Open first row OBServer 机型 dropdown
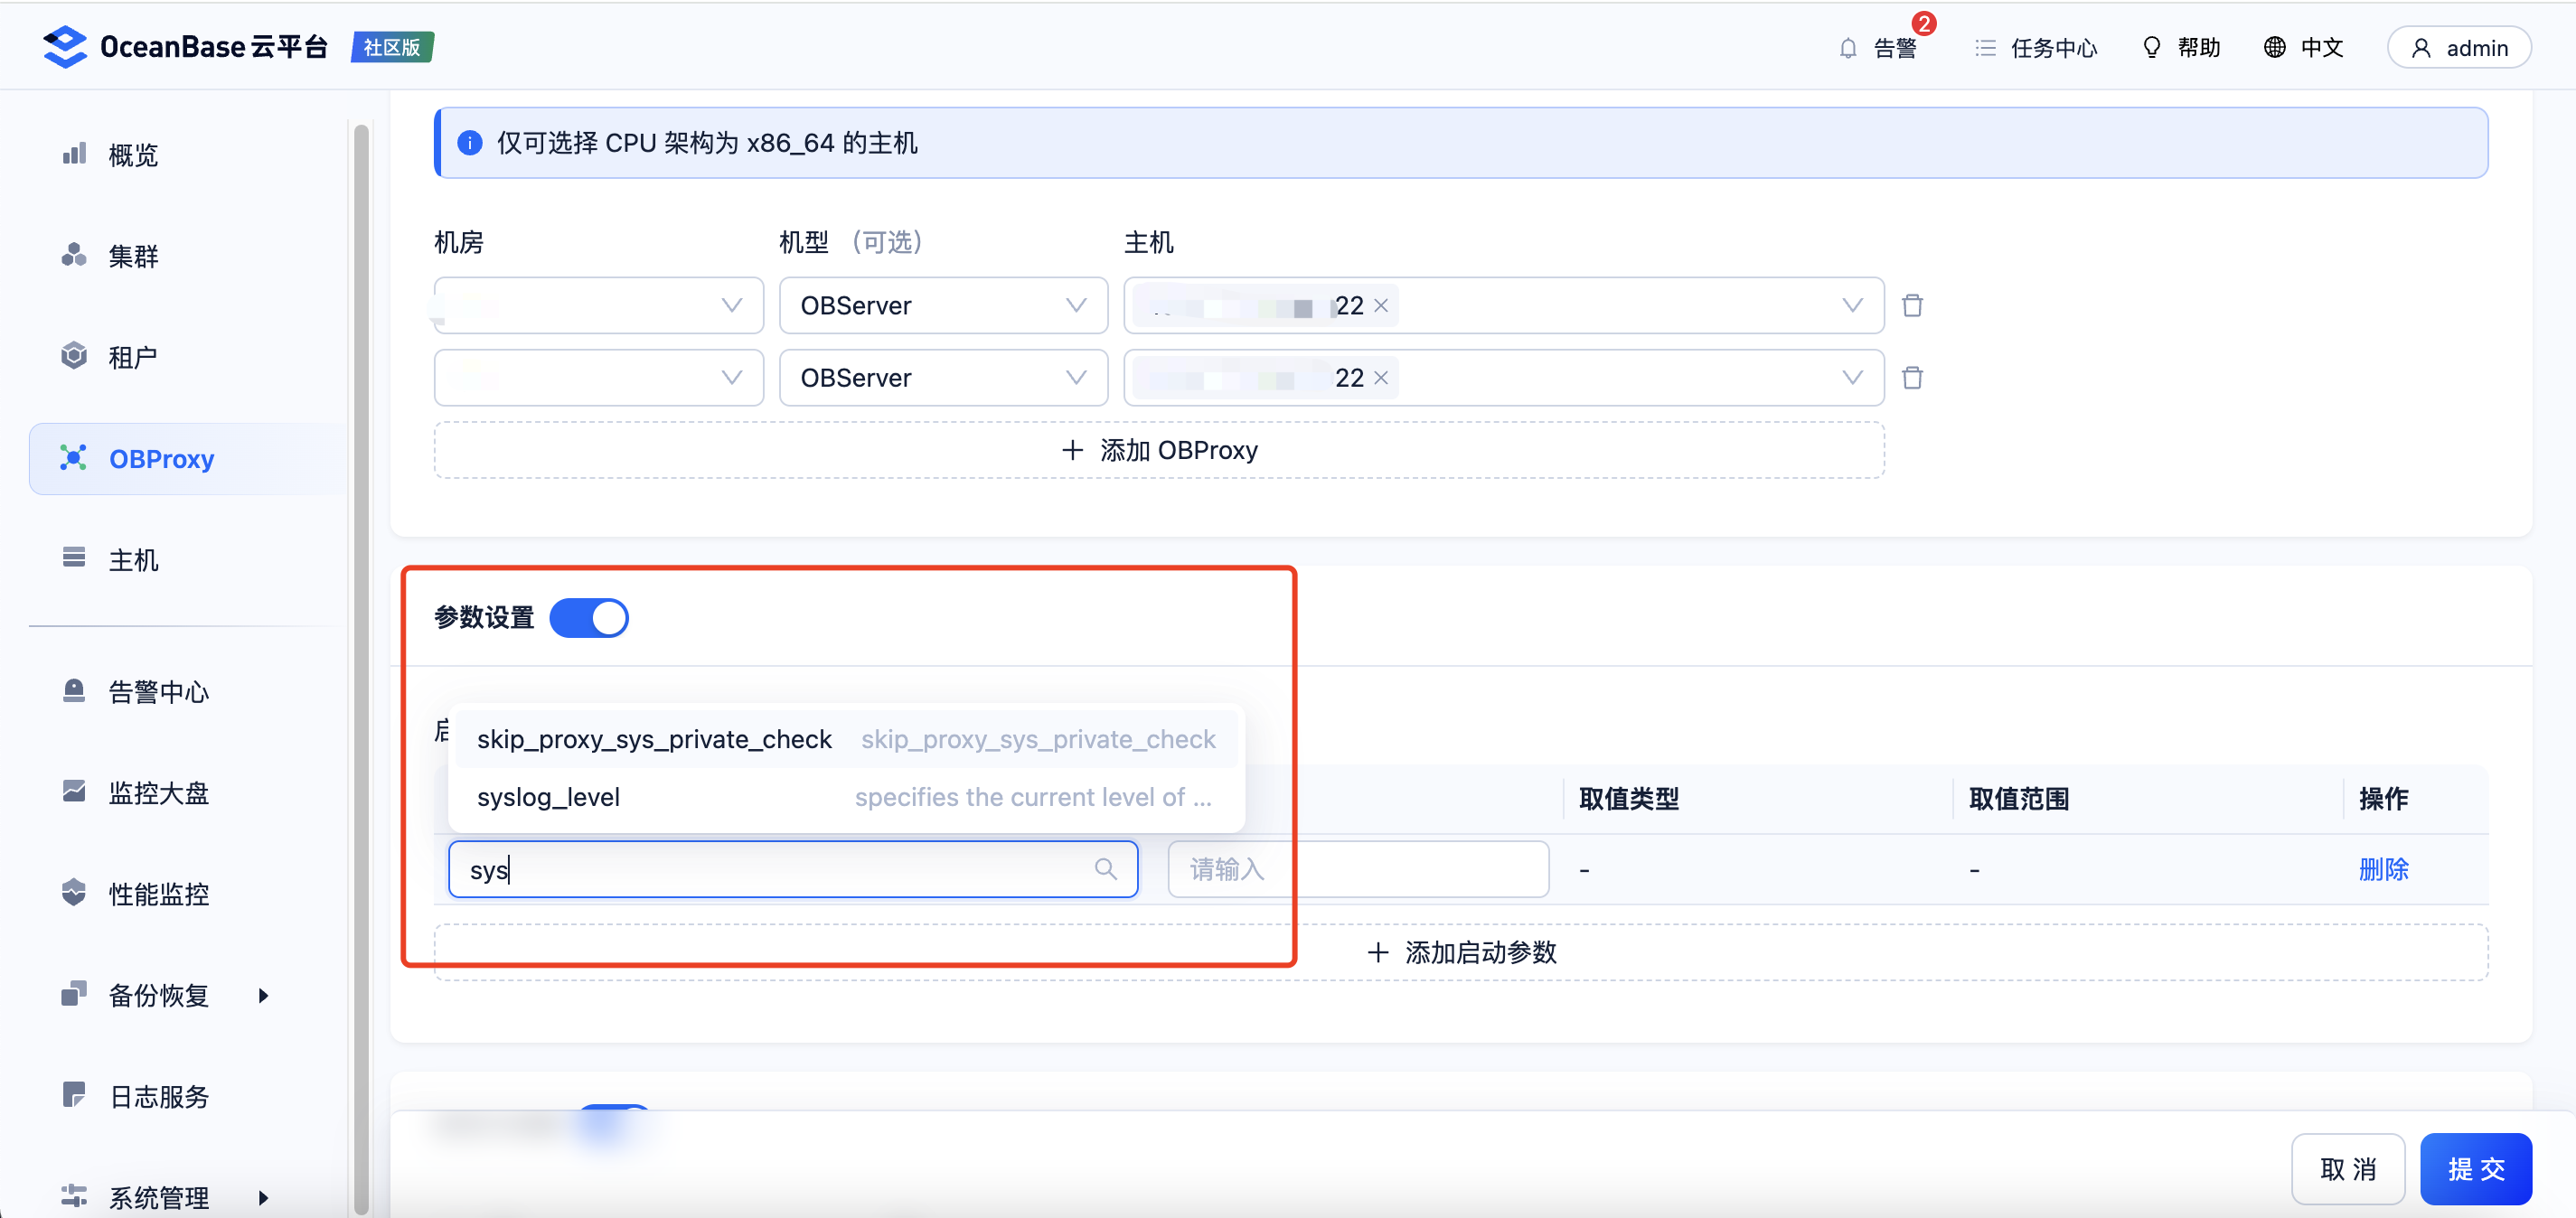 (x=943, y=305)
